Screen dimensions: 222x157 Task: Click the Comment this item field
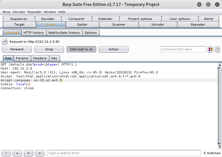[x=183, y=49]
